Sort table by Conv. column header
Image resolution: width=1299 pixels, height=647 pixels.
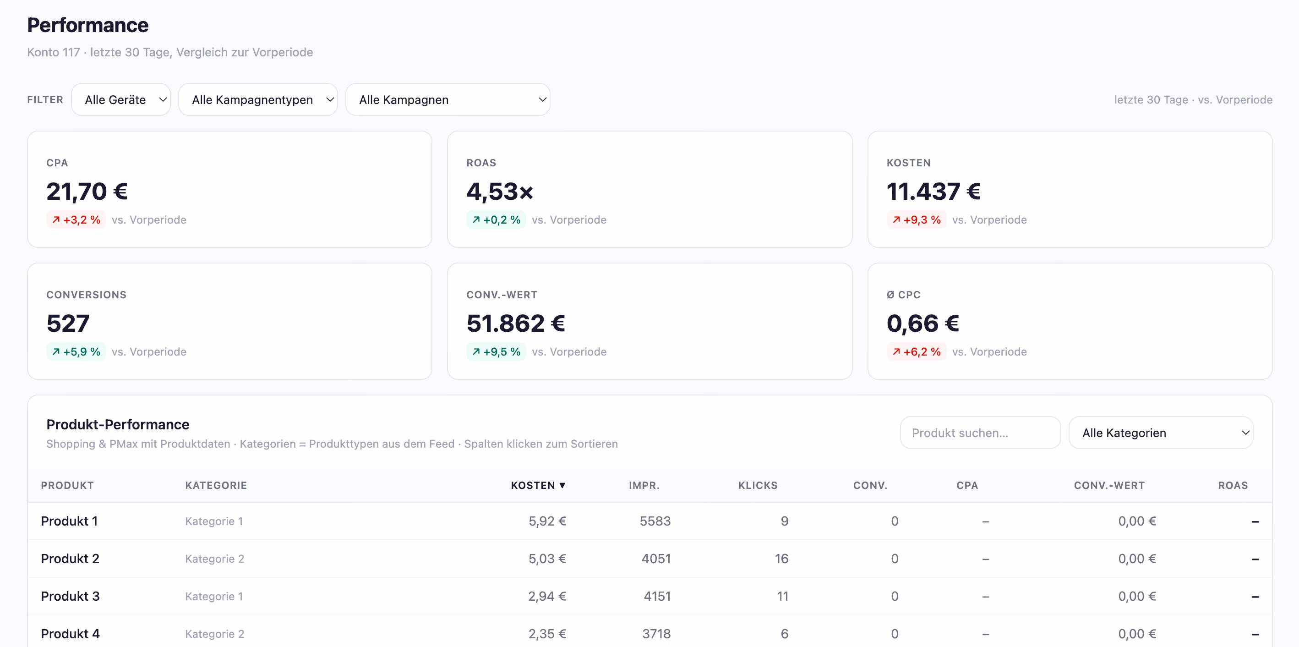870,485
